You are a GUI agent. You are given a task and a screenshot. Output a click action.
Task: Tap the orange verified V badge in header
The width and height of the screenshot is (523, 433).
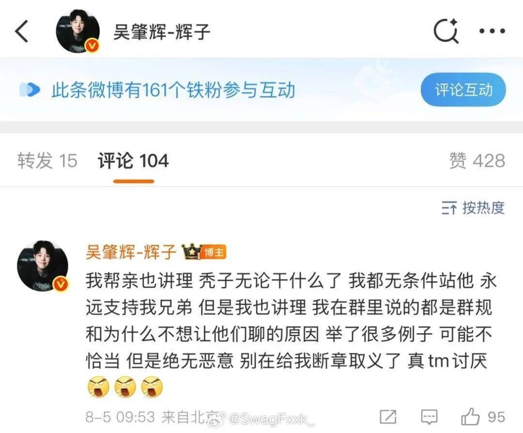tap(92, 46)
